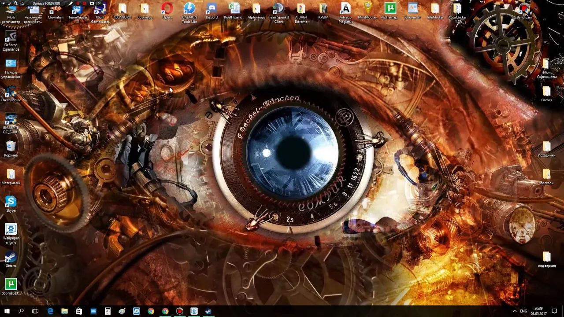Image resolution: width=564 pixels, height=317 pixels.
Task: Open File Explorer from the taskbar
Action: pyautogui.click(x=64, y=311)
